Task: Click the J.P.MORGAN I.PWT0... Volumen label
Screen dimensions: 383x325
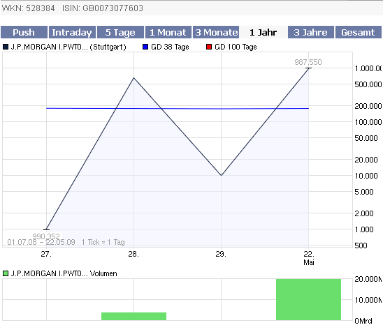Action: (x=64, y=273)
